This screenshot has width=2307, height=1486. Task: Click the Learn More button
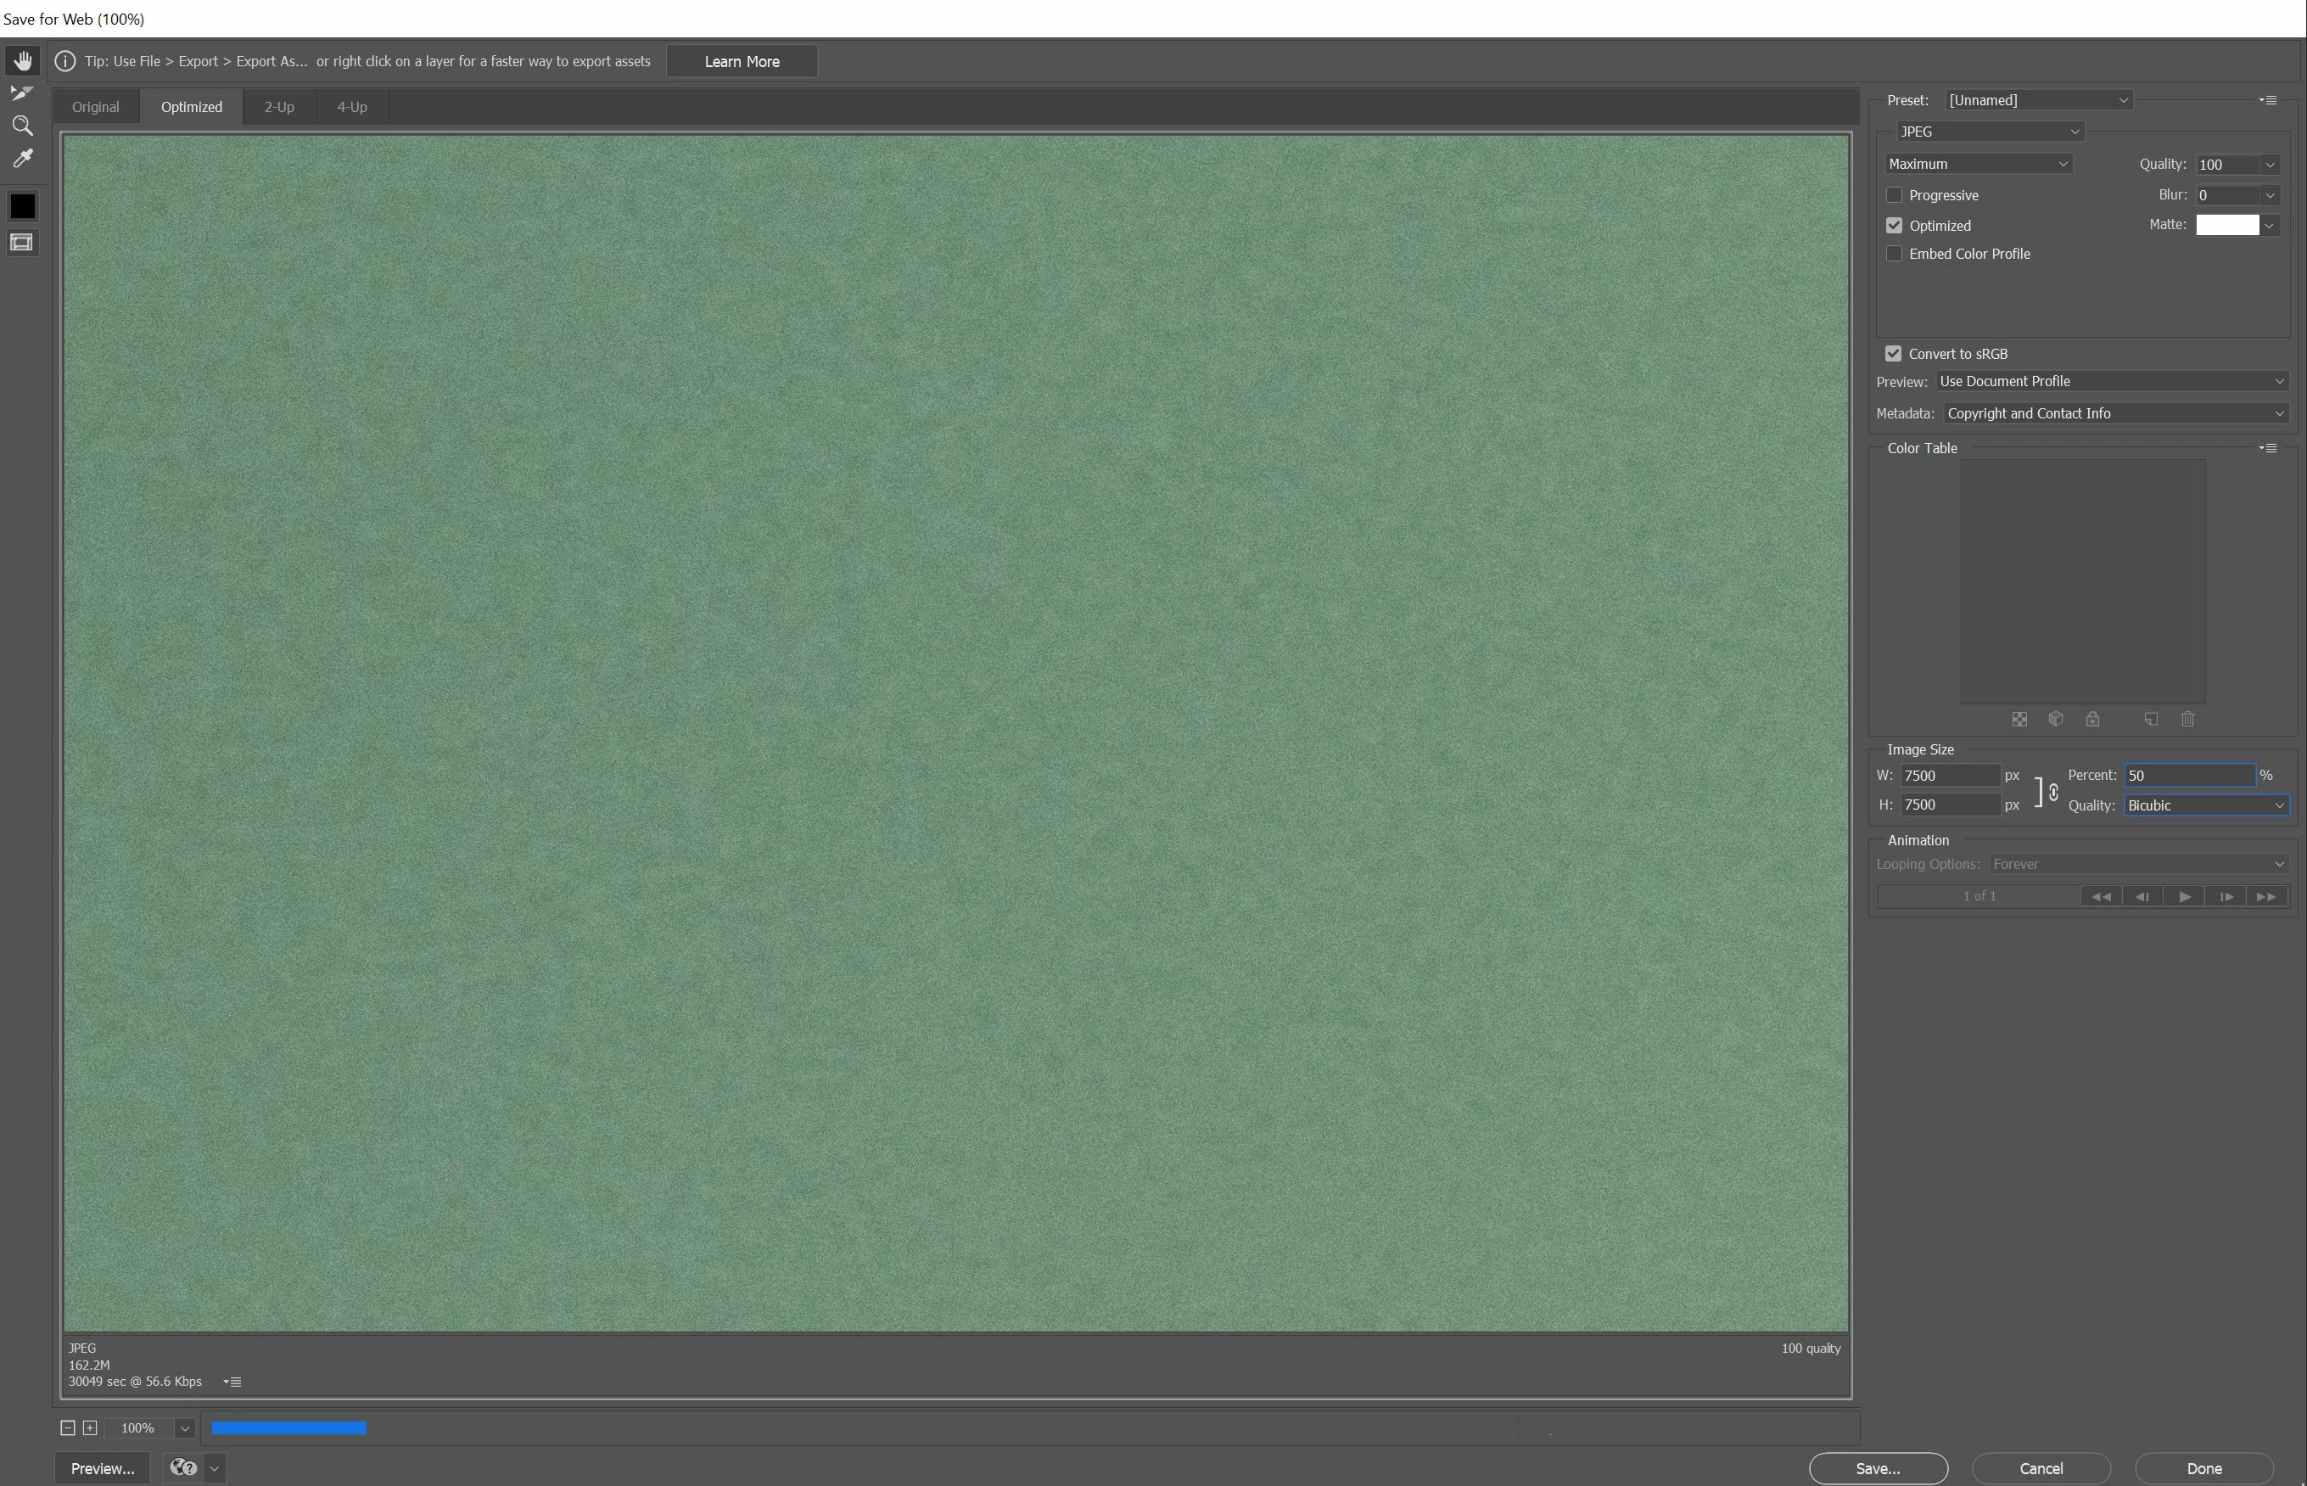[x=742, y=62]
